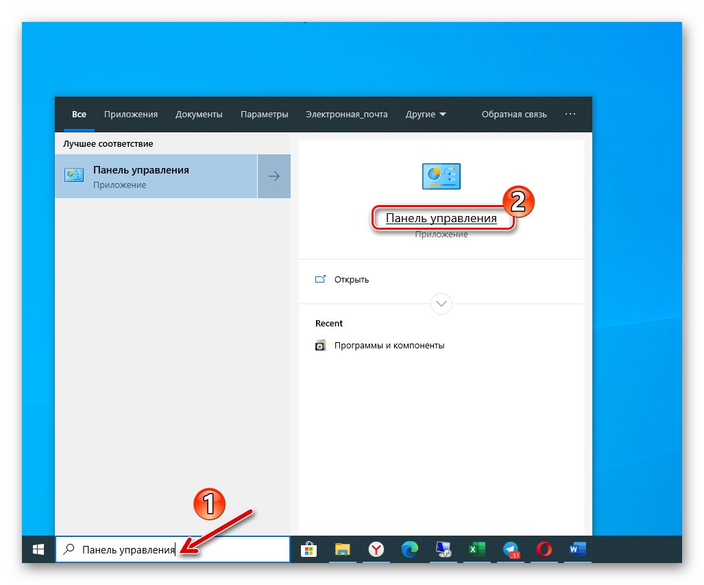Screen dimensions: 704x585
Task: Click inside the taskbar search input field
Action: pos(173,549)
